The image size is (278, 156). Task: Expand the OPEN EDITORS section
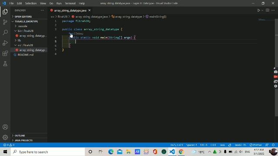[x=29, y=16]
